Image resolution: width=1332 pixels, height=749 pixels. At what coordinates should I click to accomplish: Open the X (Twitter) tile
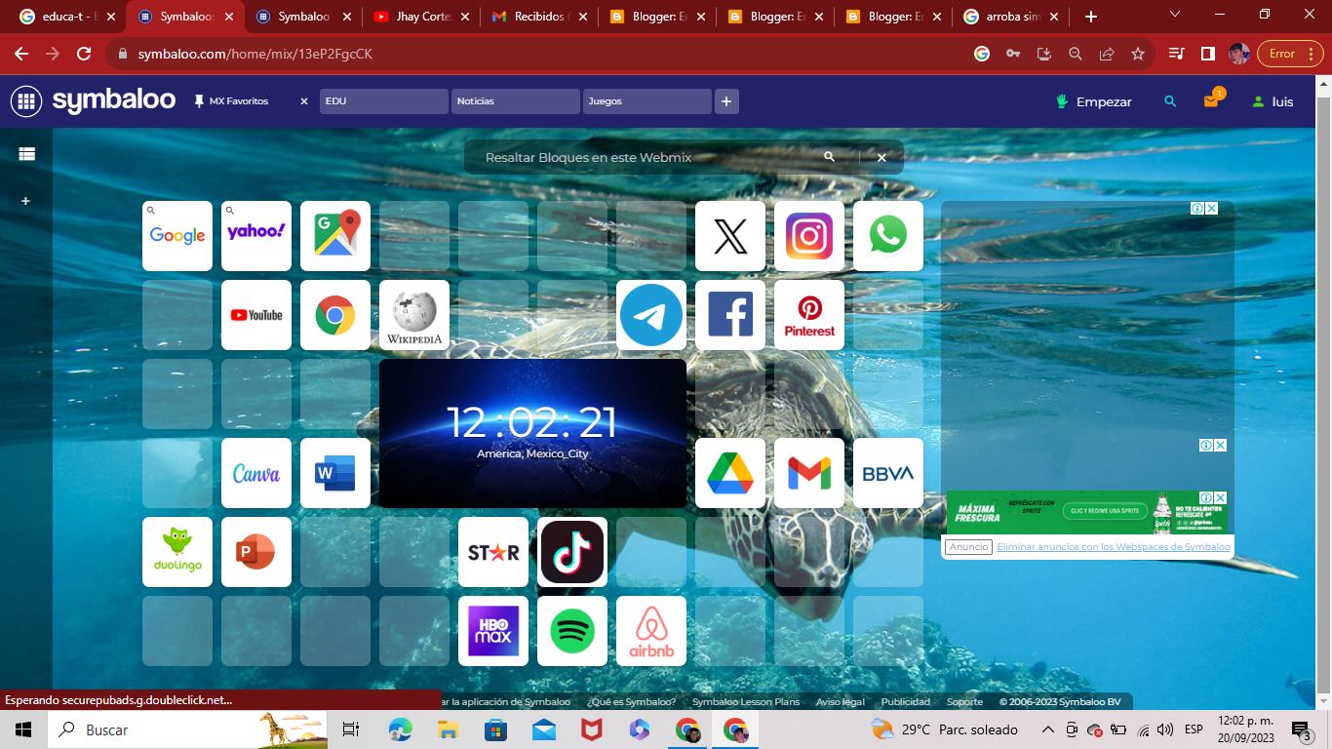click(x=730, y=236)
